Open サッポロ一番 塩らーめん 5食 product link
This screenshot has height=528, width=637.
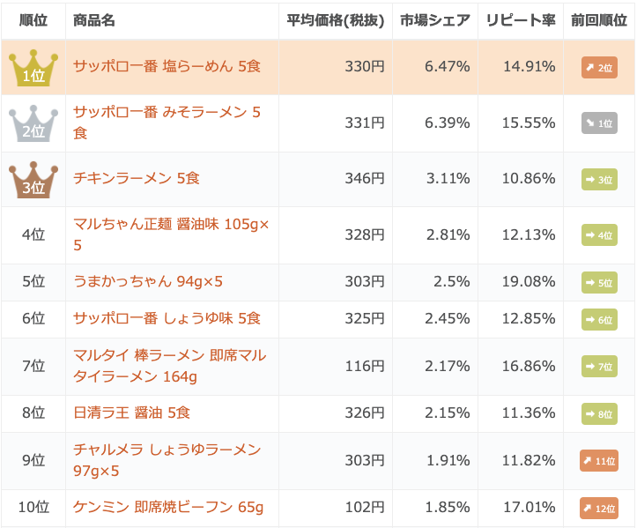coord(167,66)
